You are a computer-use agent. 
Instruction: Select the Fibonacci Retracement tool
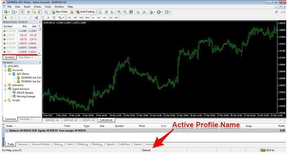(x=42, y=18)
